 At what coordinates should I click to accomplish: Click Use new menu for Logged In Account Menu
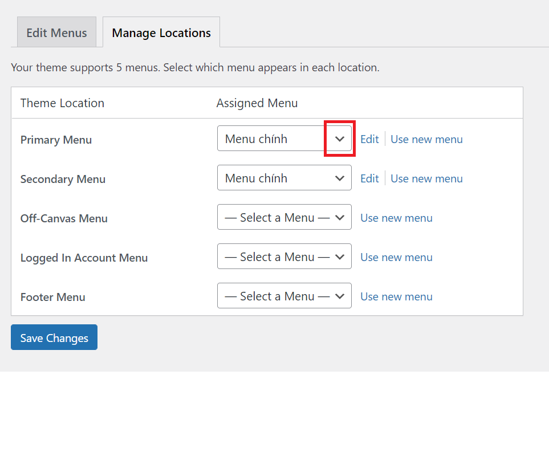[x=396, y=257]
